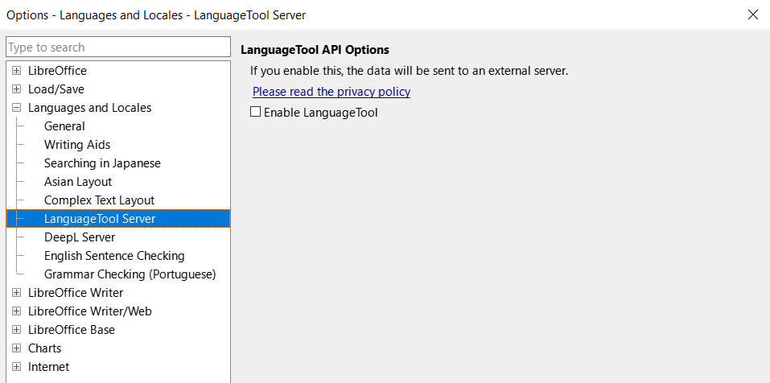Expand the LibreOffice Writer node
Image resolution: width=770 pixels, height=383 pixels.
17,293
